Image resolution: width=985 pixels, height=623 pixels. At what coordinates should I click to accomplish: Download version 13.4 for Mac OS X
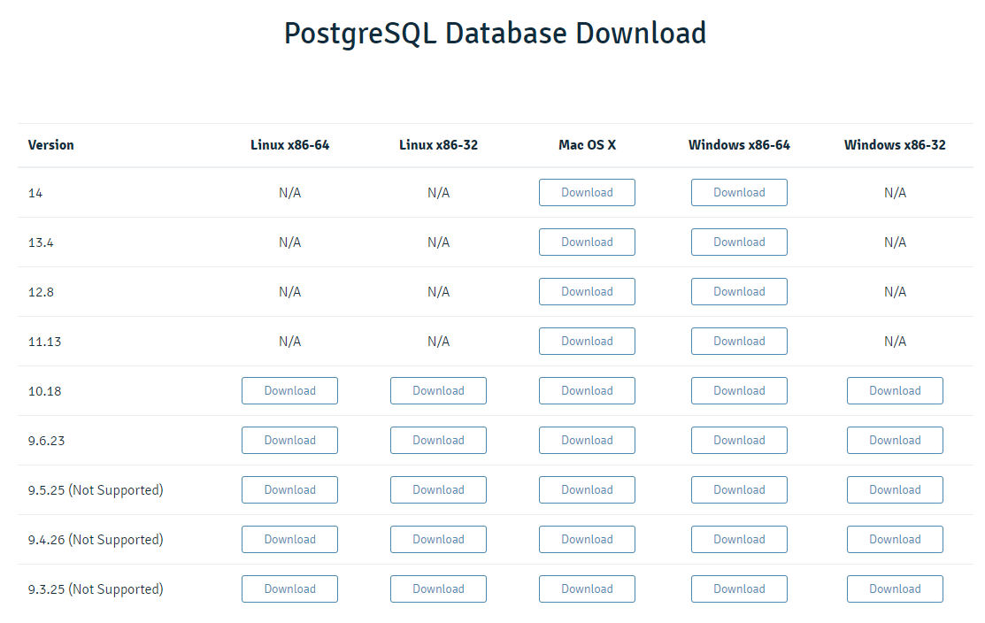(587, 242)
